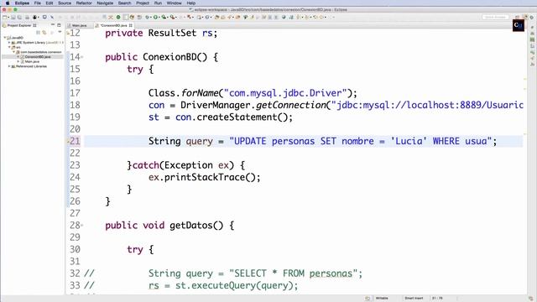Open the Source menu

[65, 3]
